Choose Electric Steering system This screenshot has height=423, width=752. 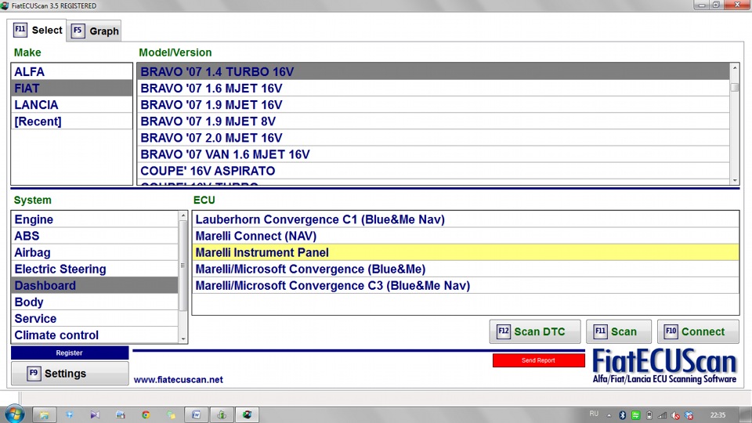[x=95, y=269]
